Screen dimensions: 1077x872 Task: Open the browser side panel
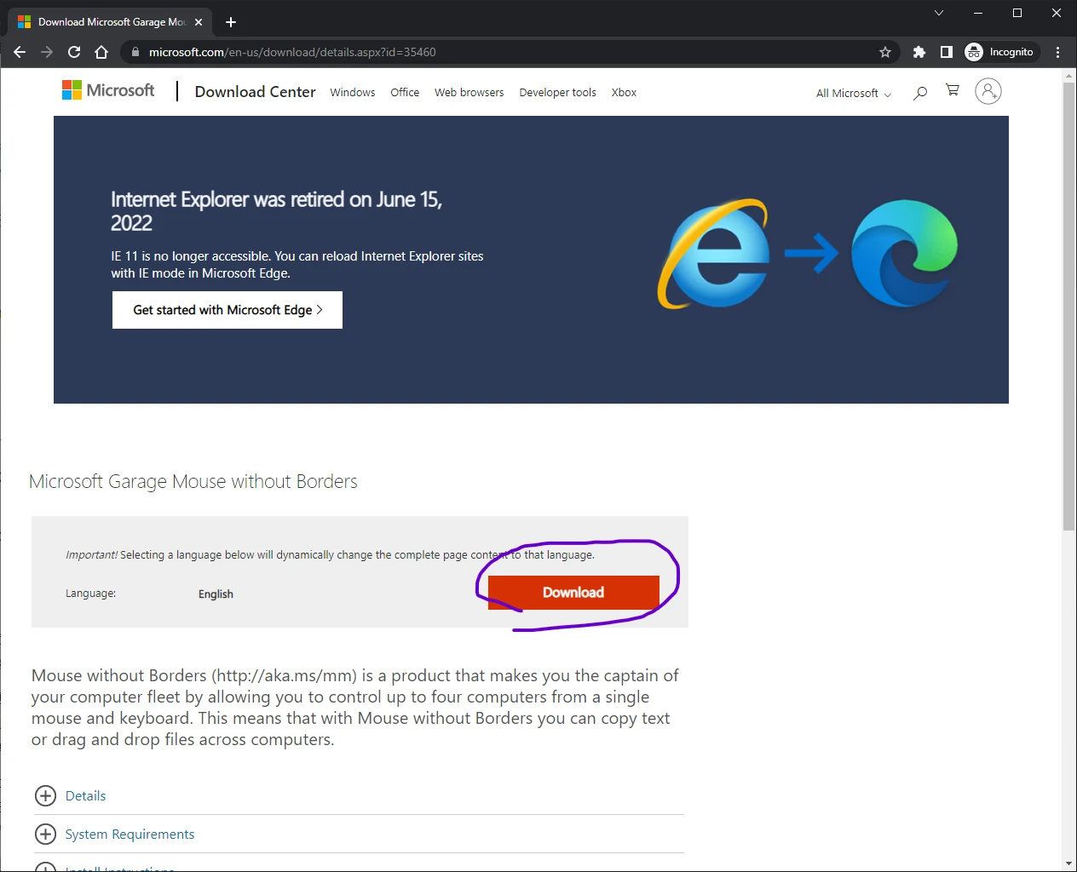(946, 52)
